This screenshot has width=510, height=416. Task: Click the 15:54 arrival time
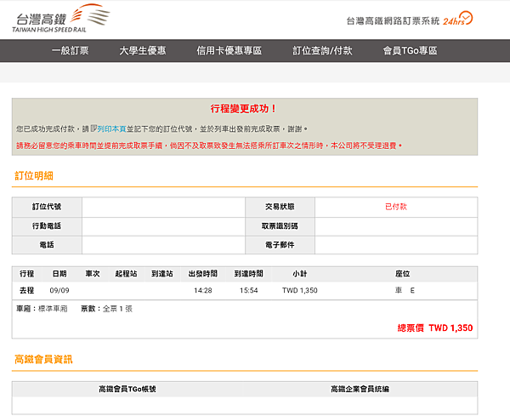(x=249, y=290)
